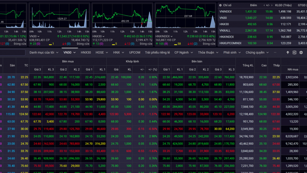This screenshot has width=307, height=173.
Task: Open the HNX30 intraday chart
Action: 122,16
